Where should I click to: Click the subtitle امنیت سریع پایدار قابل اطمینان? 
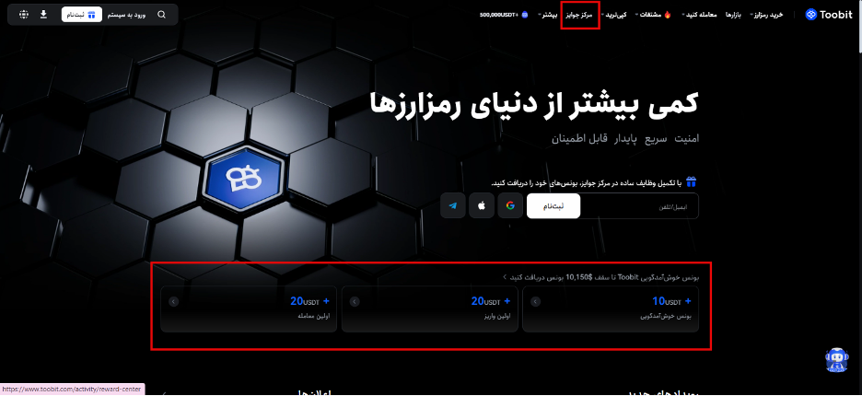point(625,138)
